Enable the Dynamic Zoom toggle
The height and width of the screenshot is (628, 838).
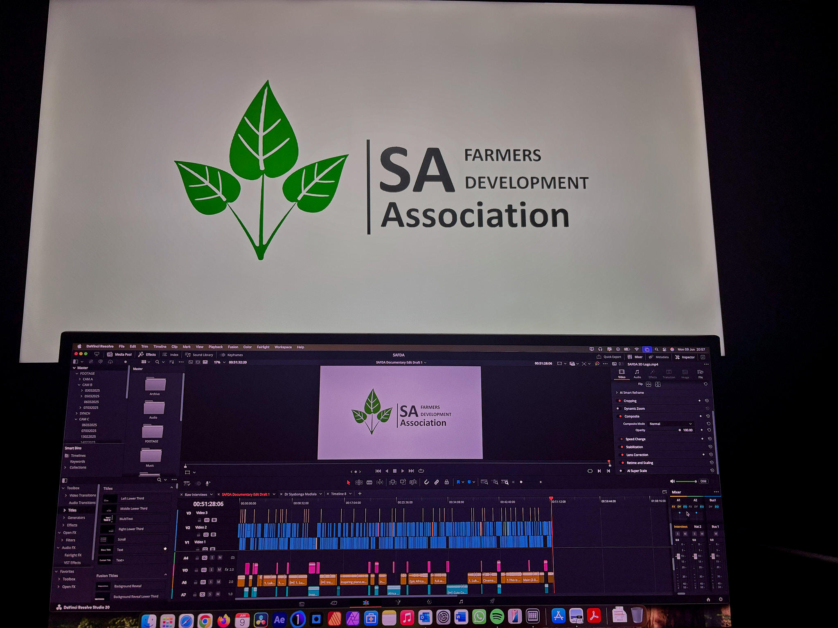pos(618,408)
